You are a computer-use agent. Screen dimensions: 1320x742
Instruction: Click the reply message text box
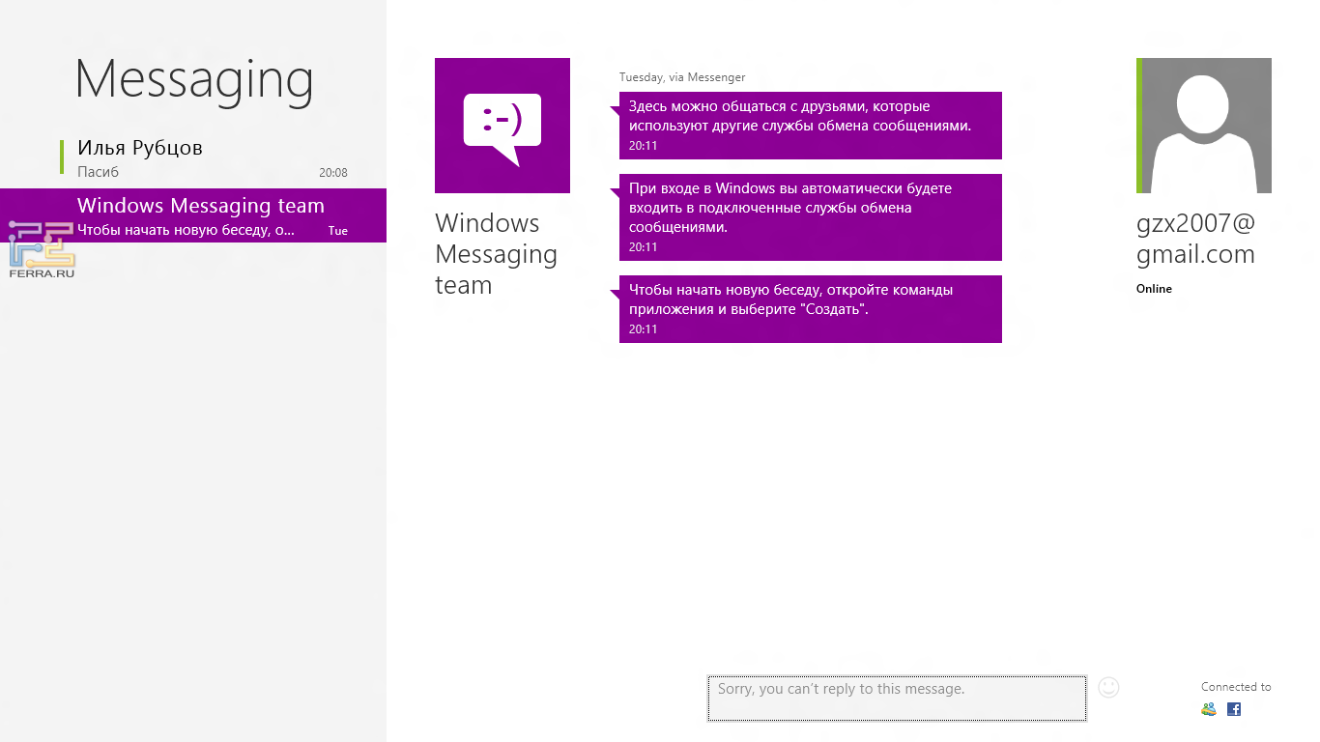[x=896, y=698]
